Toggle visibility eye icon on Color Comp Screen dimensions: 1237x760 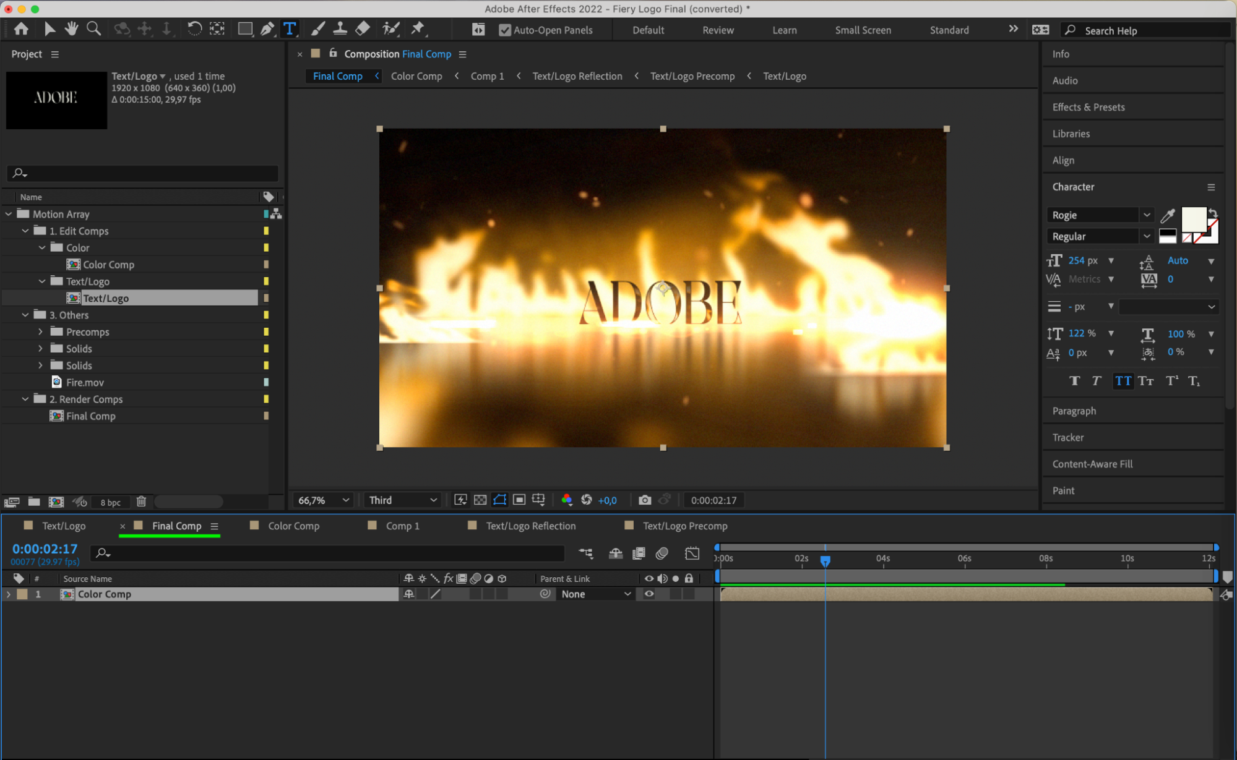pos(649,593)
